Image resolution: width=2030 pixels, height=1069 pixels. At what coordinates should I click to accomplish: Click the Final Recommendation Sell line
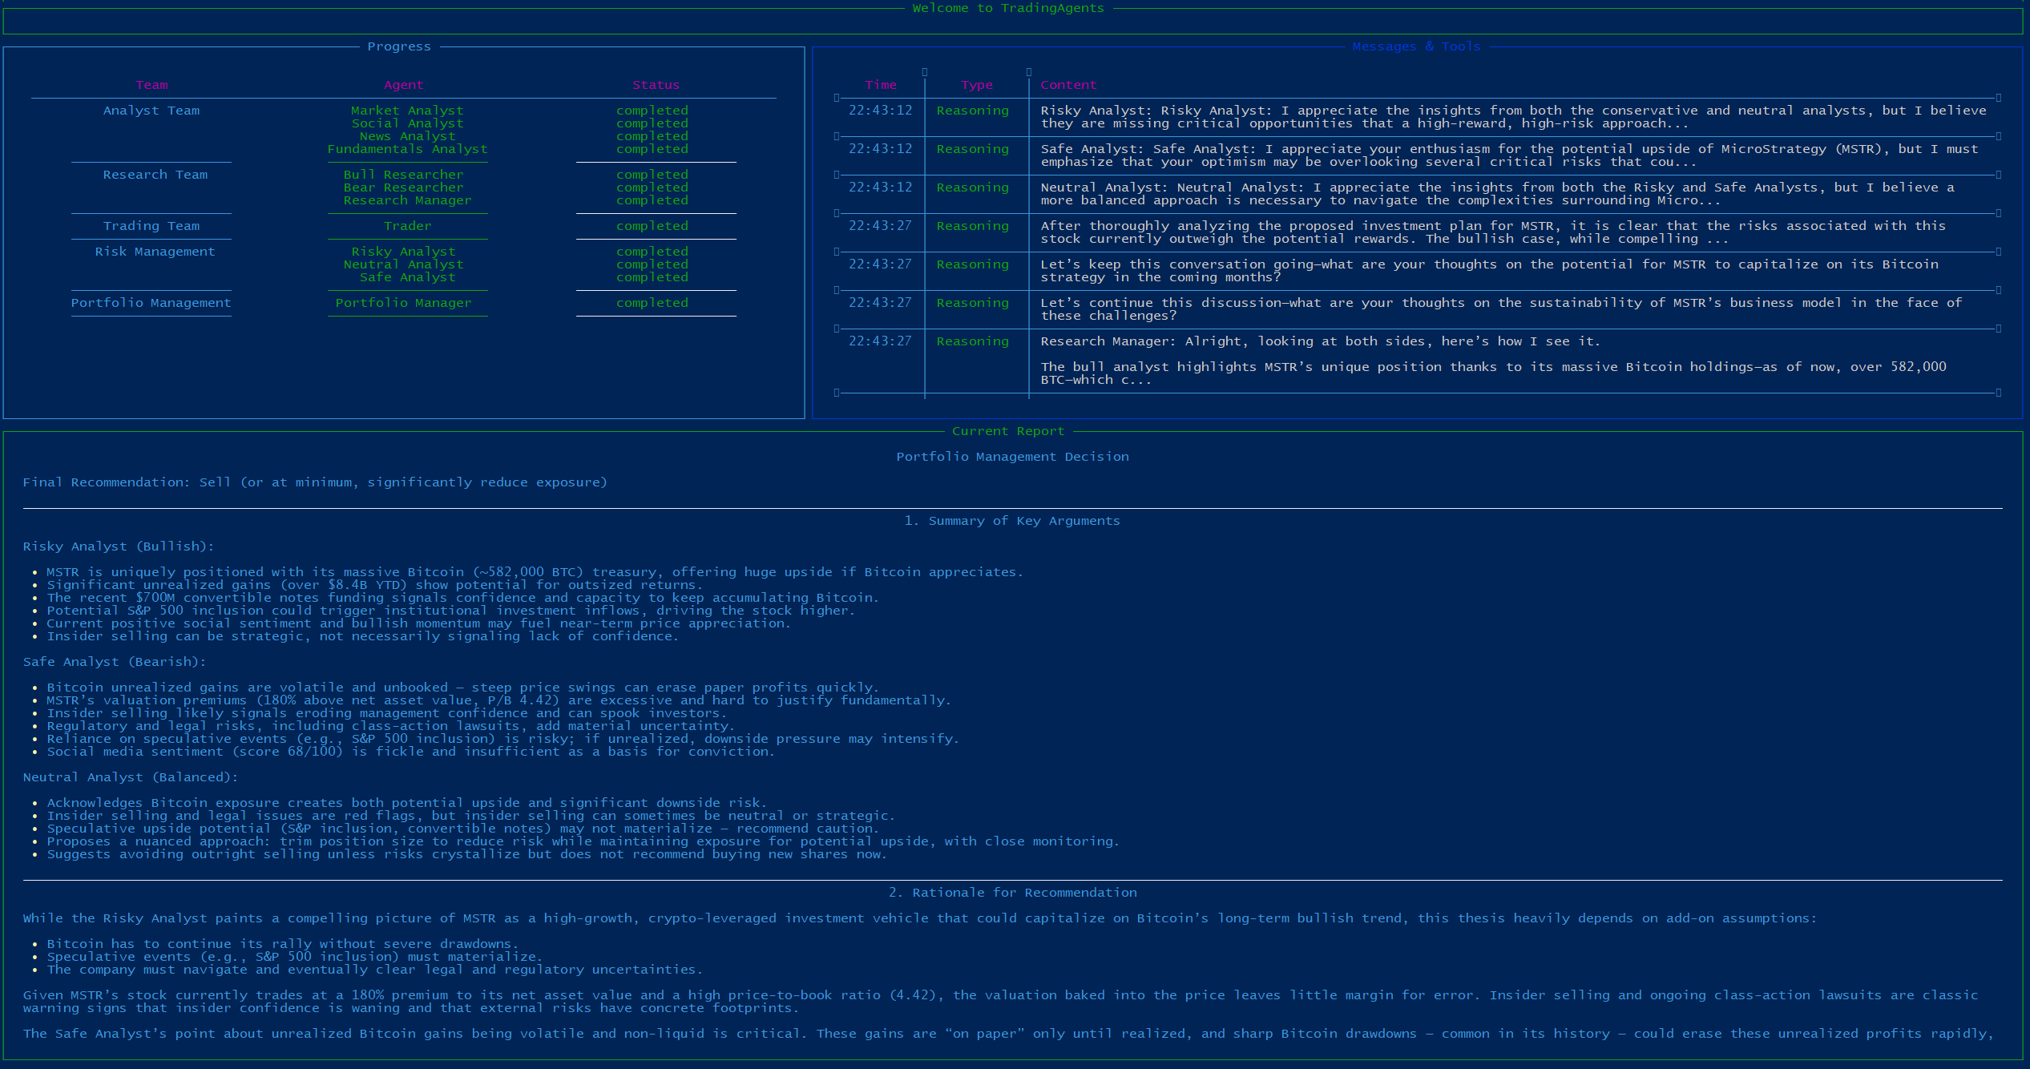click(x=315, y=482)
